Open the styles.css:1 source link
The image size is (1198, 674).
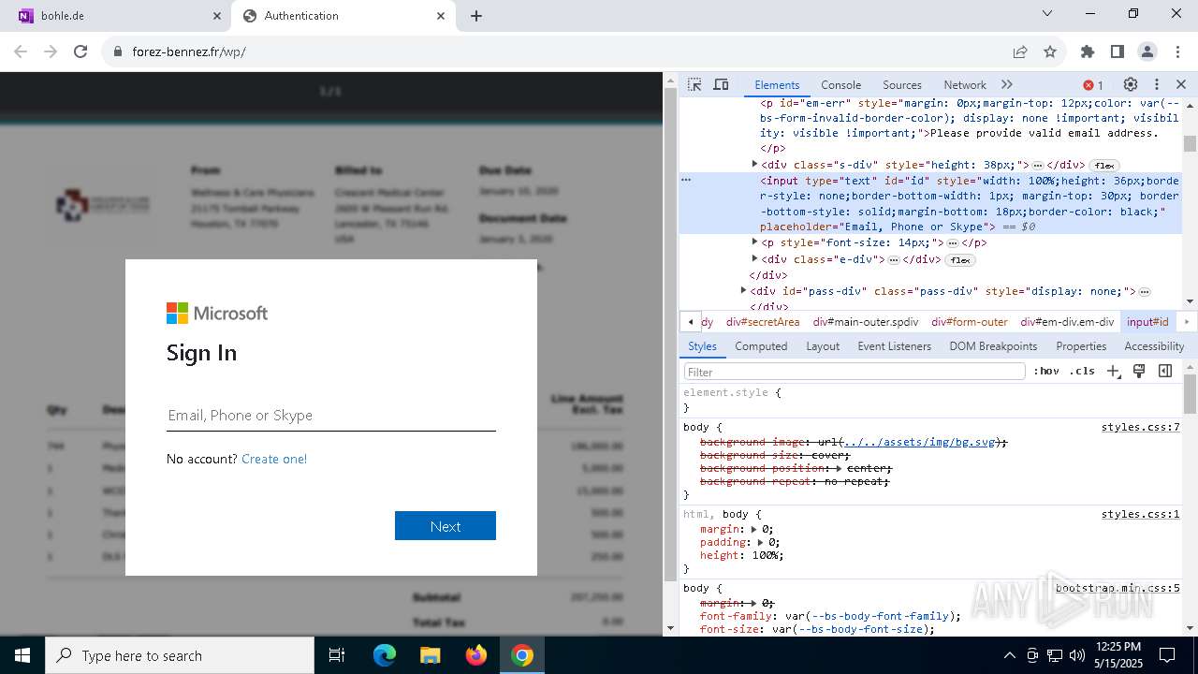tap(1140, 514)
